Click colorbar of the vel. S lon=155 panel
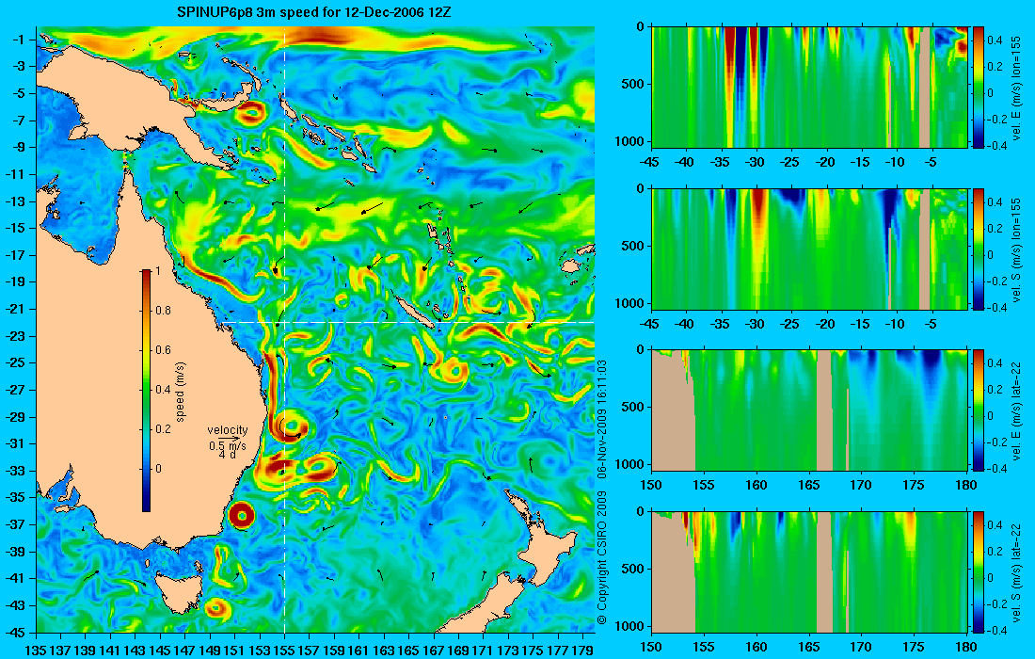 [978, 249]
